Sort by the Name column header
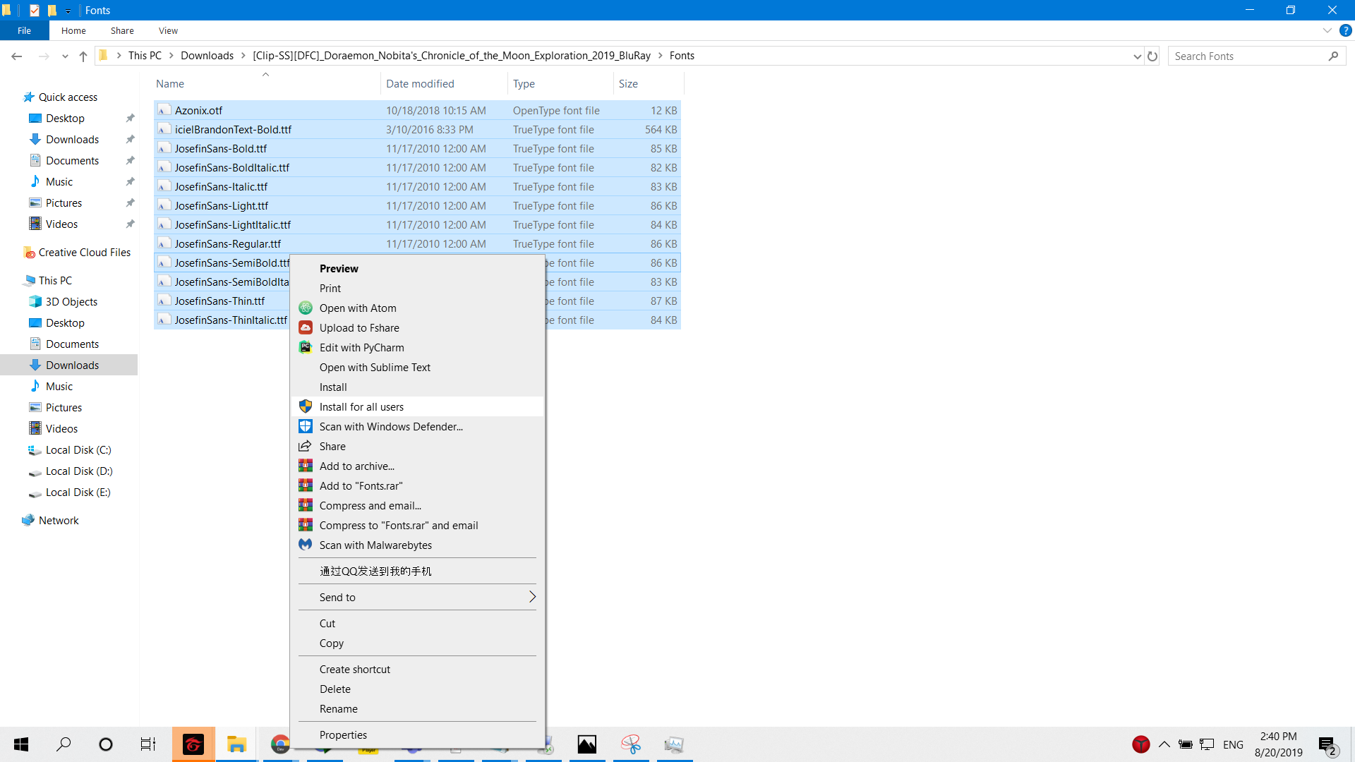This screenshot has width=1355, height=762. pos(266,83)
